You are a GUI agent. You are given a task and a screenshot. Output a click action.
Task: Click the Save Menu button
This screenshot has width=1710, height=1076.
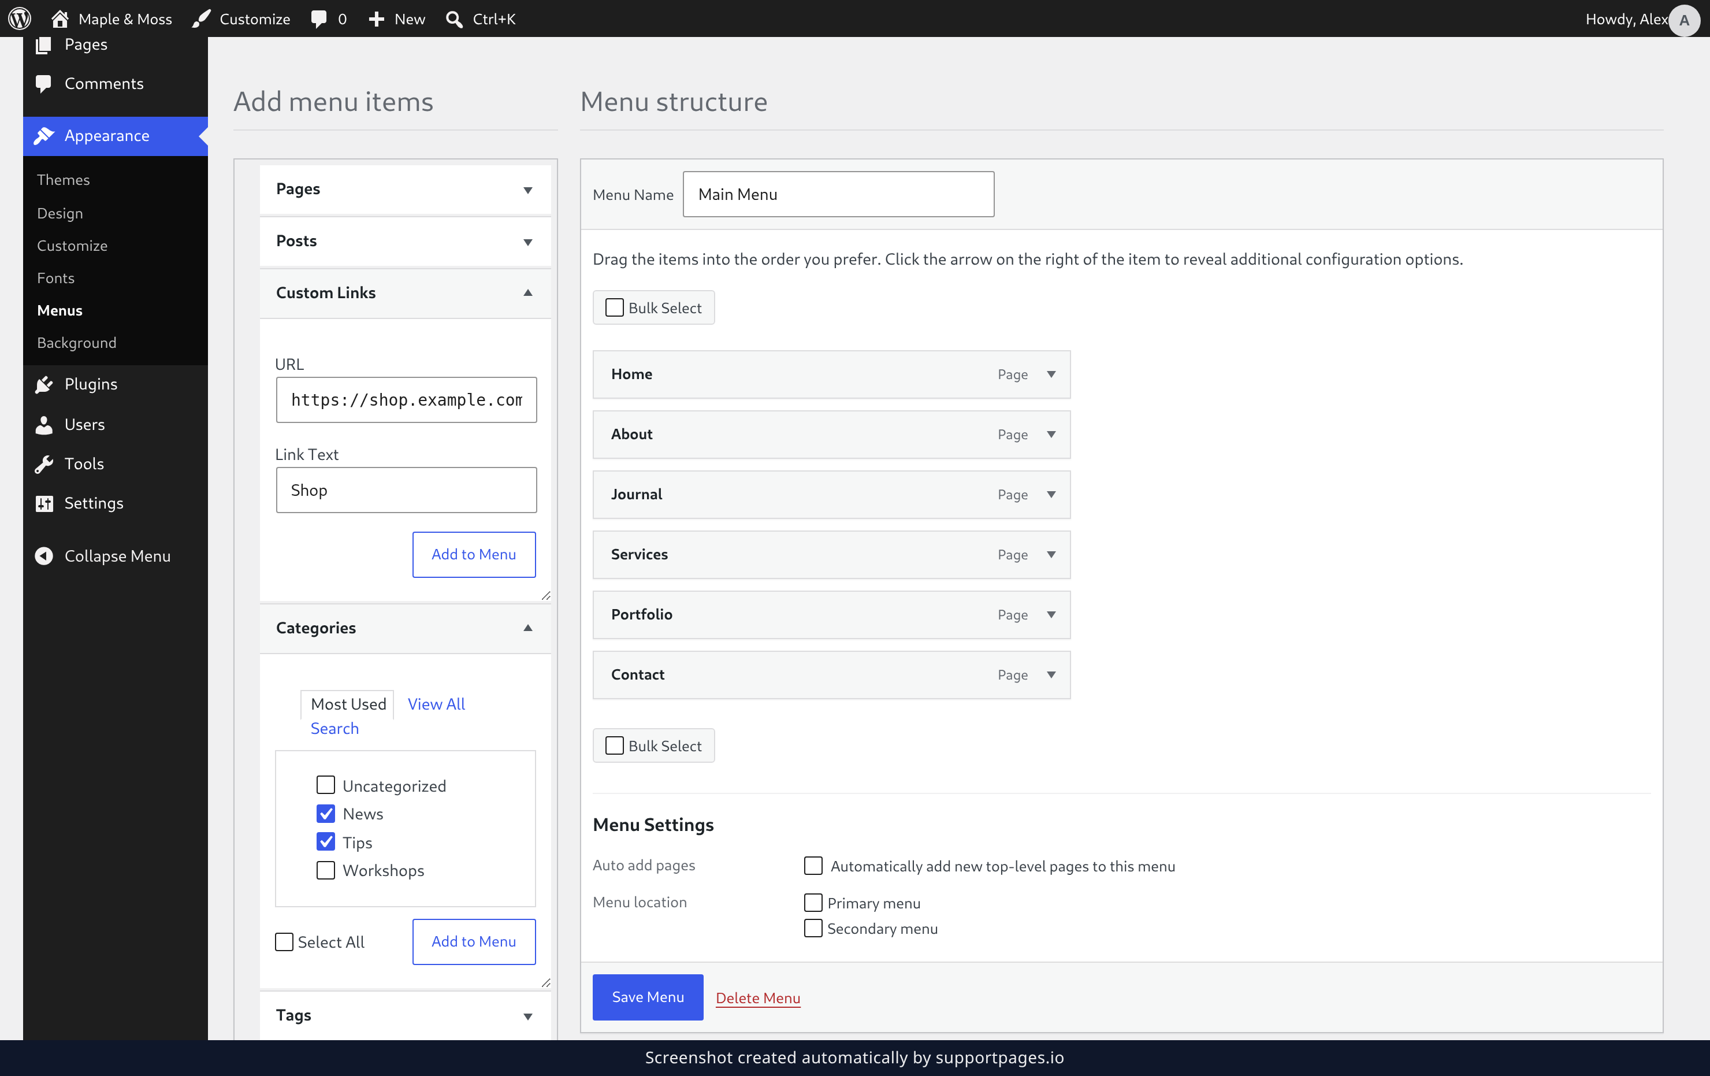click(x=648, y=997)
